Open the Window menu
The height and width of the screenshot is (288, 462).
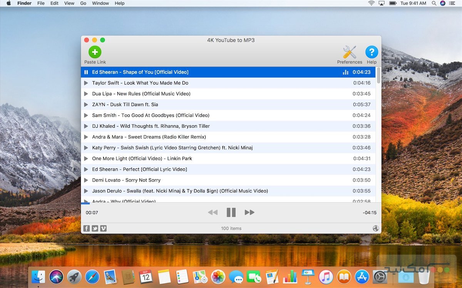(100, 3)
